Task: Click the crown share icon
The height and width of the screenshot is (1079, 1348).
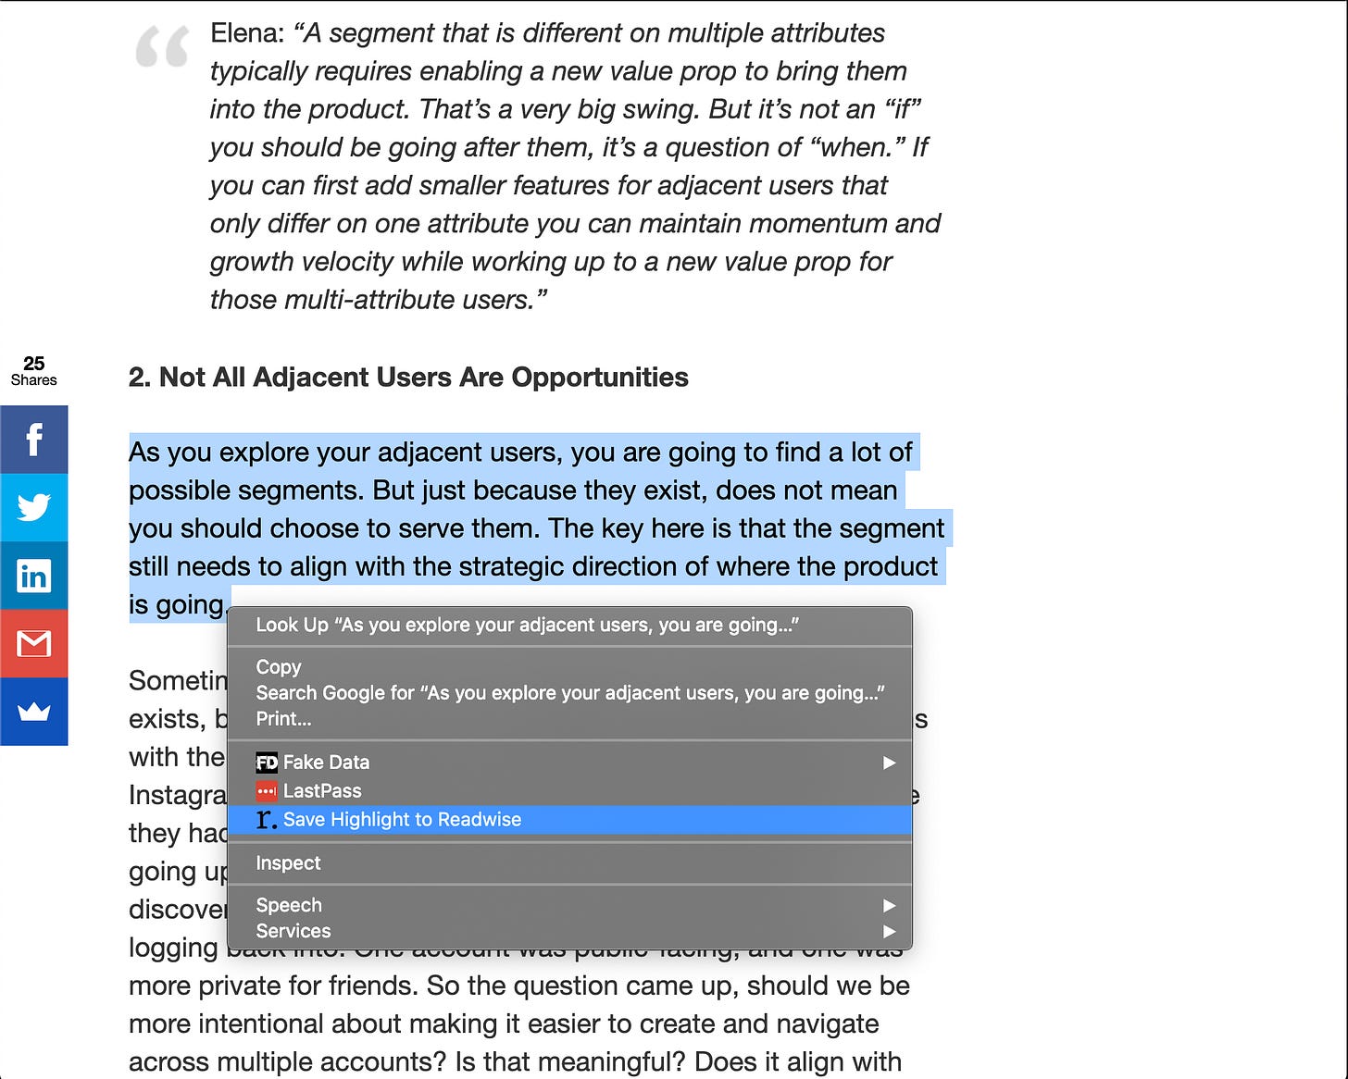Action: pyautogui.click(x=33, y=712)
